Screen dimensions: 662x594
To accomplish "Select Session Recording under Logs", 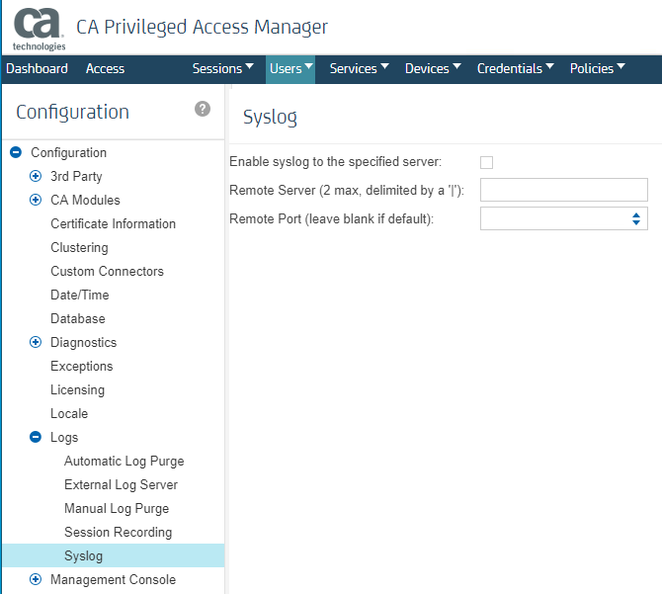I will 118,532.
